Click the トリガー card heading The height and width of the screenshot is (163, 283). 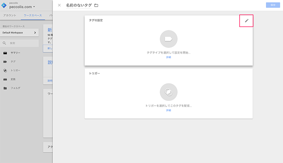pos(94,73)
